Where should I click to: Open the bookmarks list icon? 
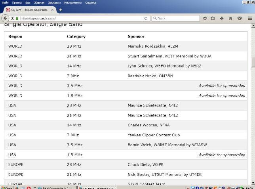coord(213,18)
